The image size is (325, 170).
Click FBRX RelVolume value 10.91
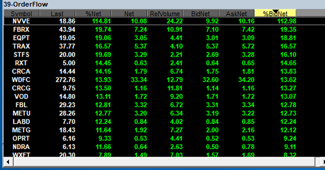tap(175, 29)
